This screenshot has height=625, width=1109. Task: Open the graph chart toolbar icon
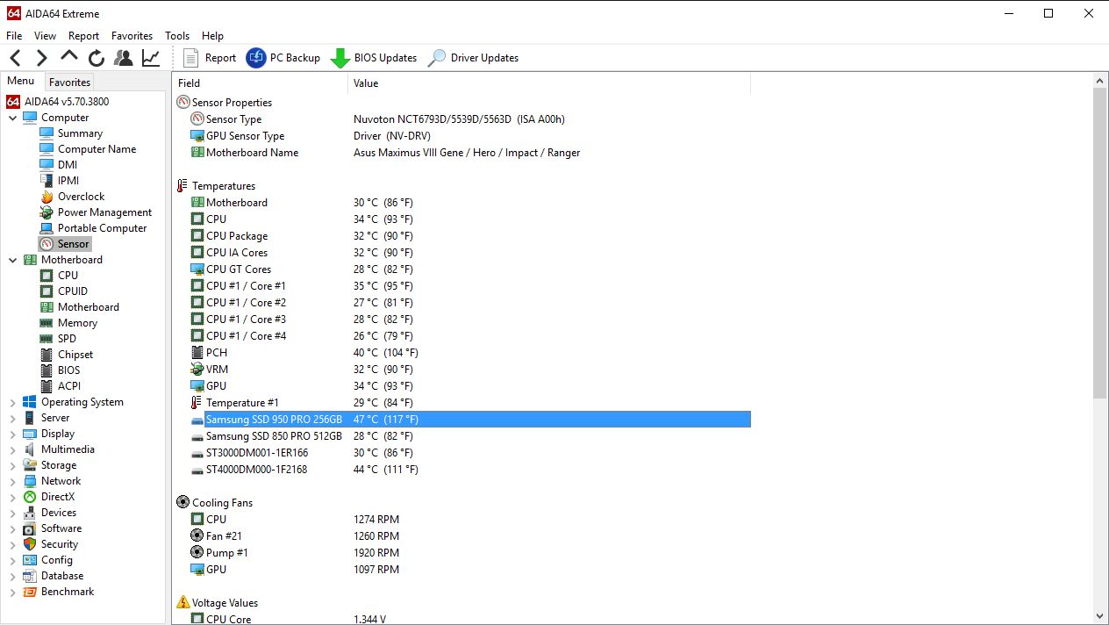point(151,58)
